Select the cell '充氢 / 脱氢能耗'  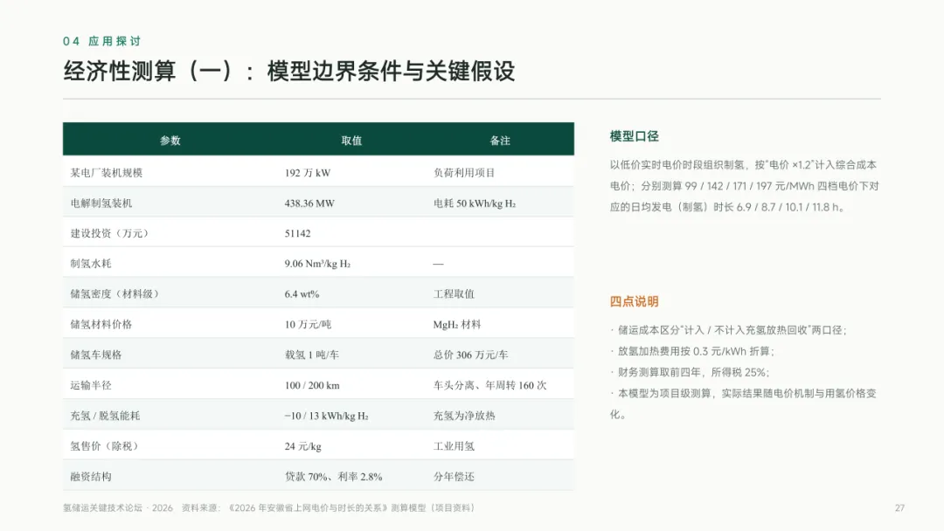point(106,416)
